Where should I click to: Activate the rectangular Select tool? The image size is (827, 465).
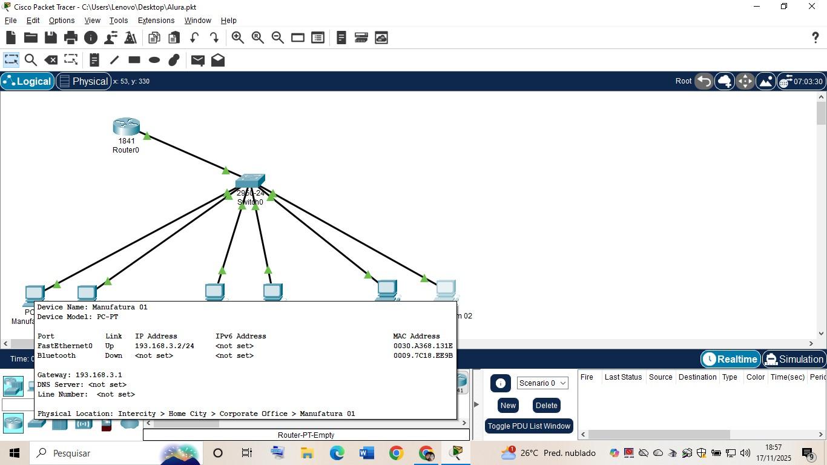(11, 60)
